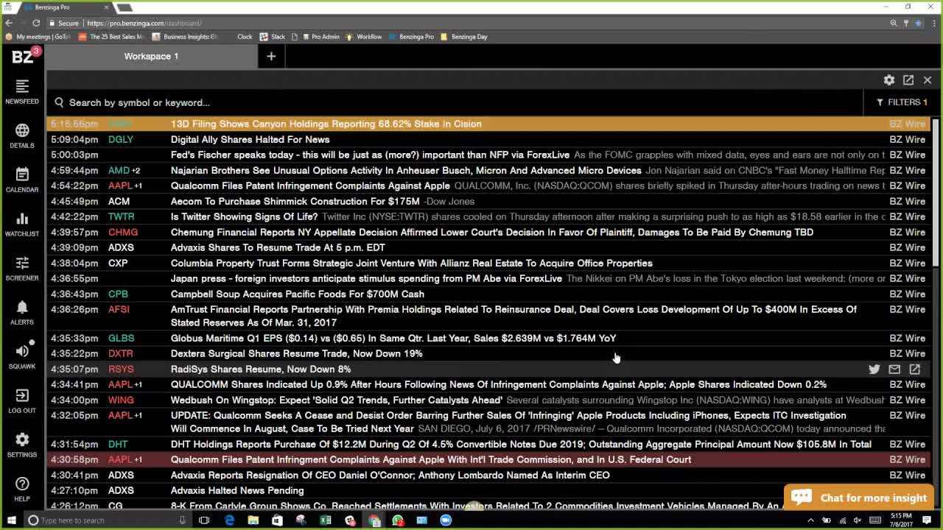Select the Workspace 1 tab
The height and width of the screenshot is (530, 943).
[x=151, y=56]
